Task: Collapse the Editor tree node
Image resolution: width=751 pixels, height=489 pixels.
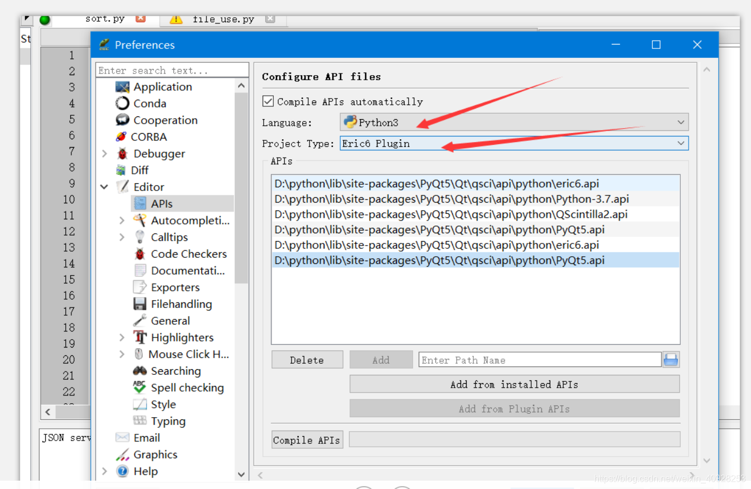Action: pyautogui.click(x=105, y=187)
